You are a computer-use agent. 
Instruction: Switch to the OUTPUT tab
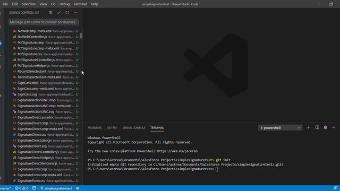click(x=112, y=128)
